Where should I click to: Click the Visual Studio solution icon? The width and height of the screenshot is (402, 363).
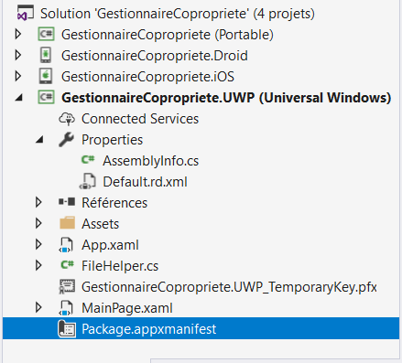click(x=26, y=14)
